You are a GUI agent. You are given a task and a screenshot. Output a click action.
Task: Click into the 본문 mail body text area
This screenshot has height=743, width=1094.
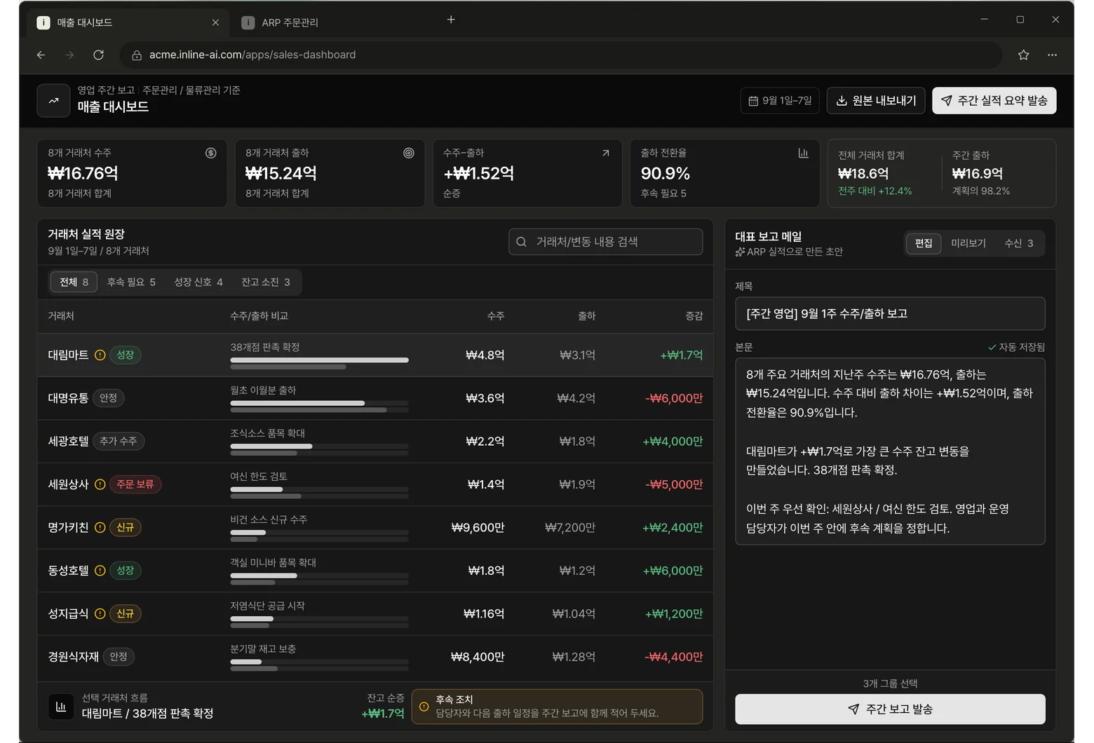[x=890, y=451]
